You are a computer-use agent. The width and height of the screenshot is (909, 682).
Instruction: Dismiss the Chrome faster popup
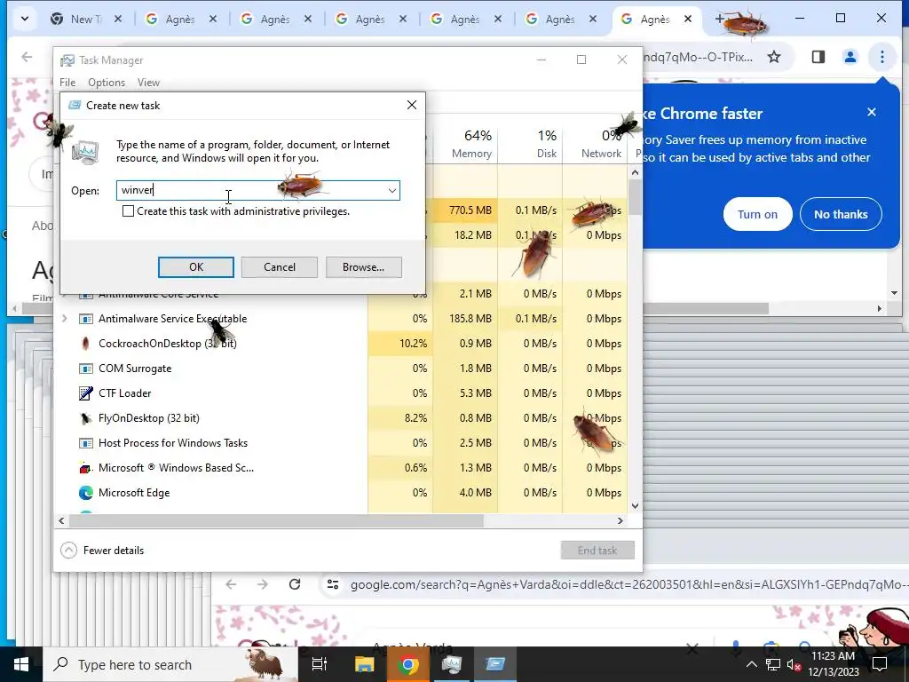tap(872, 112)
